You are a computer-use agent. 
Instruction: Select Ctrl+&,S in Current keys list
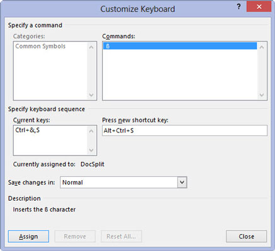pyautogui.click(x=28, y=130)
